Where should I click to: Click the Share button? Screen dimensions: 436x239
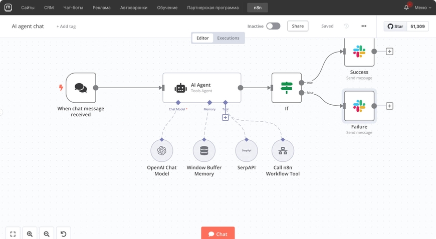(x=298, y=26)
